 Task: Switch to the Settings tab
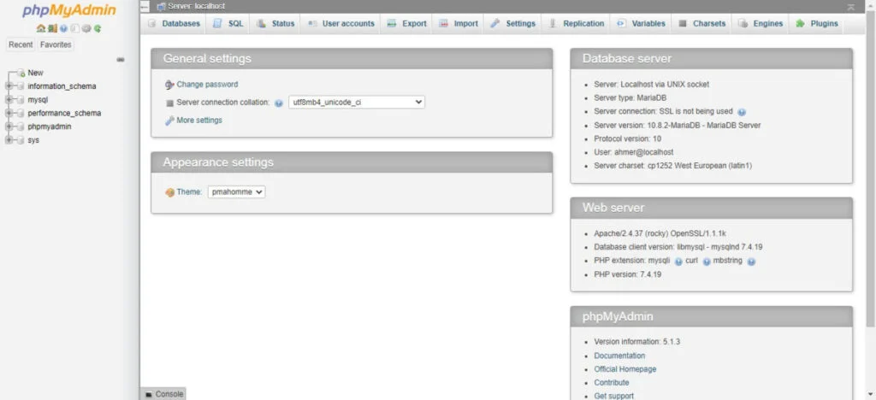click(512, 23)
